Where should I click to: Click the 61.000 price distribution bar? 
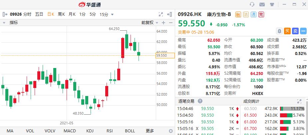pos(285,122)
